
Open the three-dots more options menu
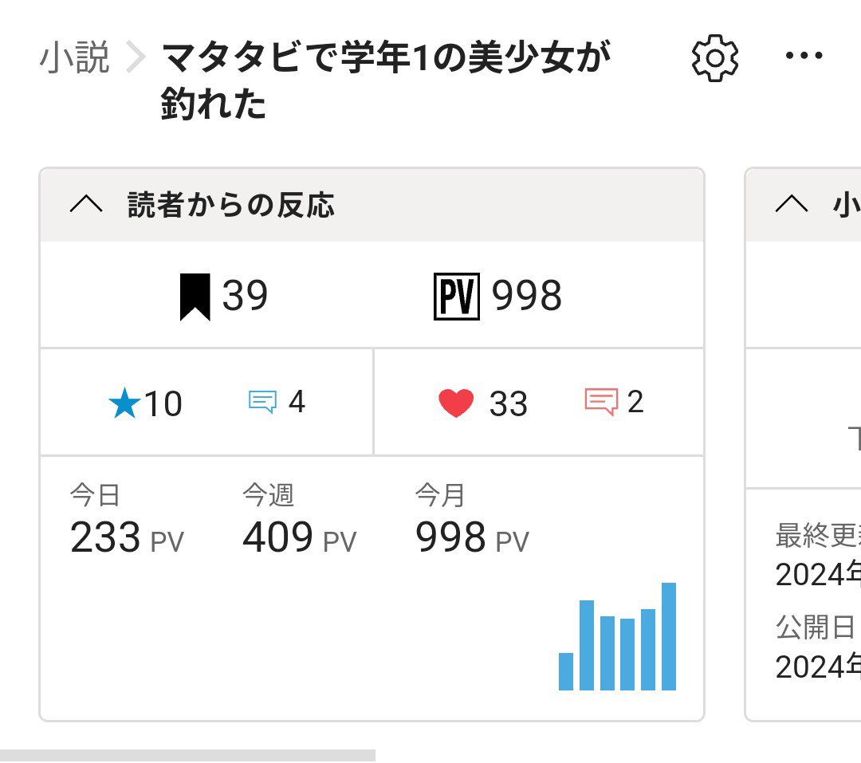[804, 57]
